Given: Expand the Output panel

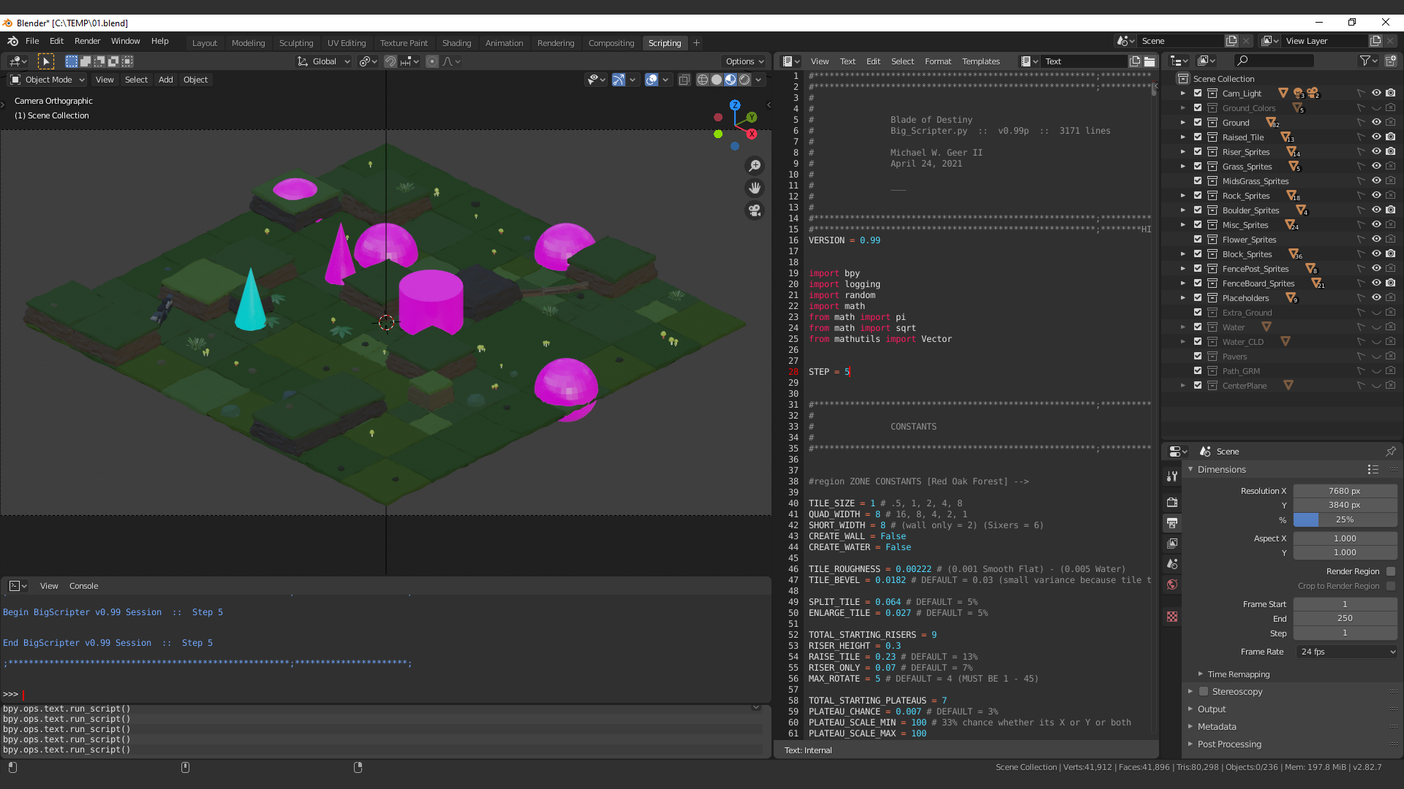Looking at the screenshot, I should (1212, 709).
